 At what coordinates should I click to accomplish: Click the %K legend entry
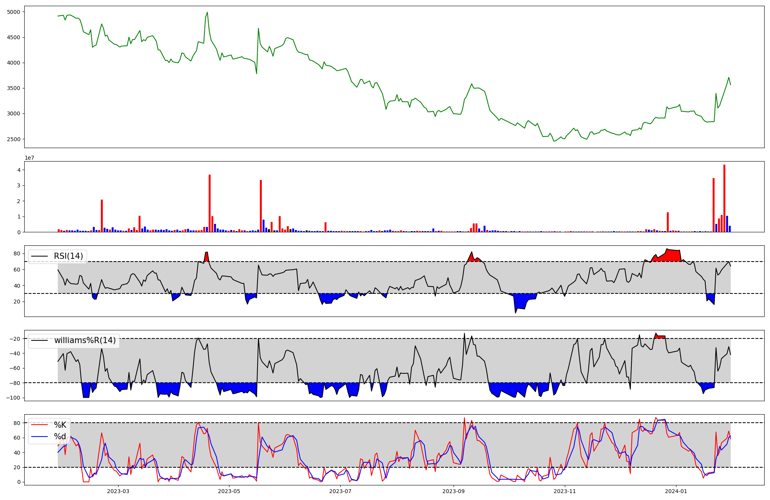[x=60, y=425]
